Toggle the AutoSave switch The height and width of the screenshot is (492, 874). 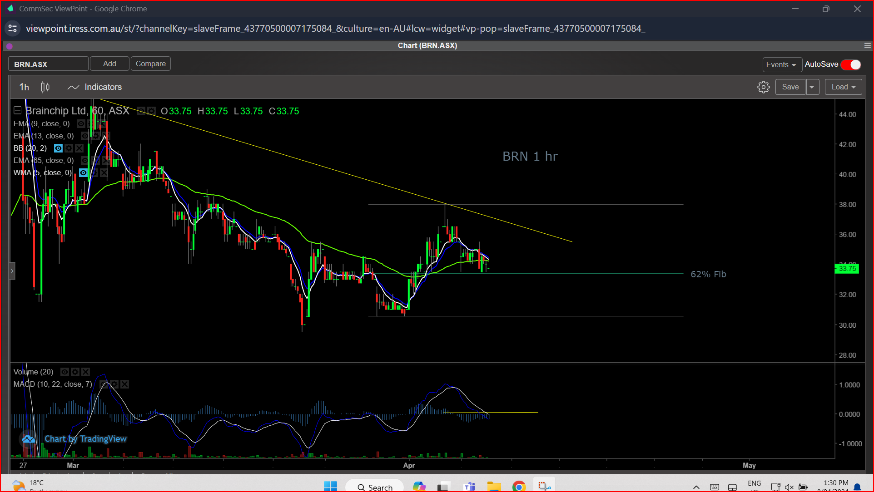pyautogui.click(x=851, y=64)
